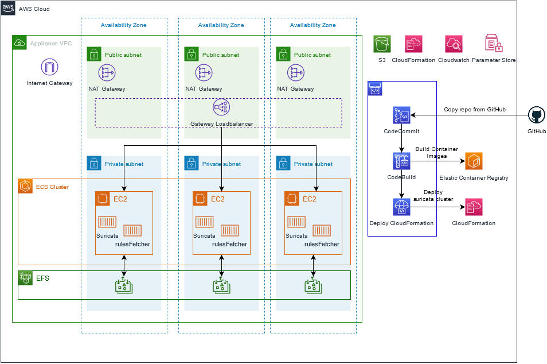547x364 pixels.
Task: Click the 'Deploy suricata cluster' label
Action: (433, 196)
